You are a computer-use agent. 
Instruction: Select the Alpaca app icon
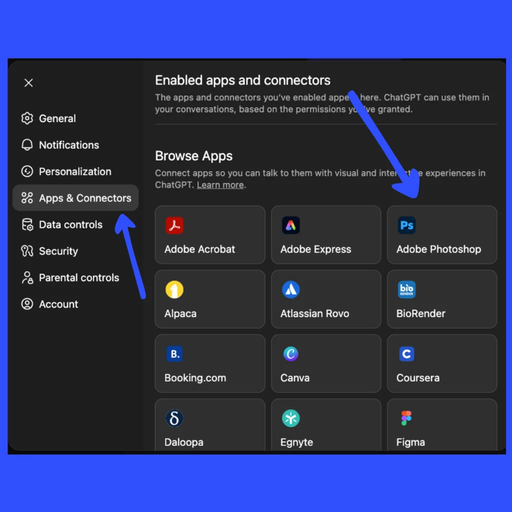pyautogui.click(x=174, y=289)
